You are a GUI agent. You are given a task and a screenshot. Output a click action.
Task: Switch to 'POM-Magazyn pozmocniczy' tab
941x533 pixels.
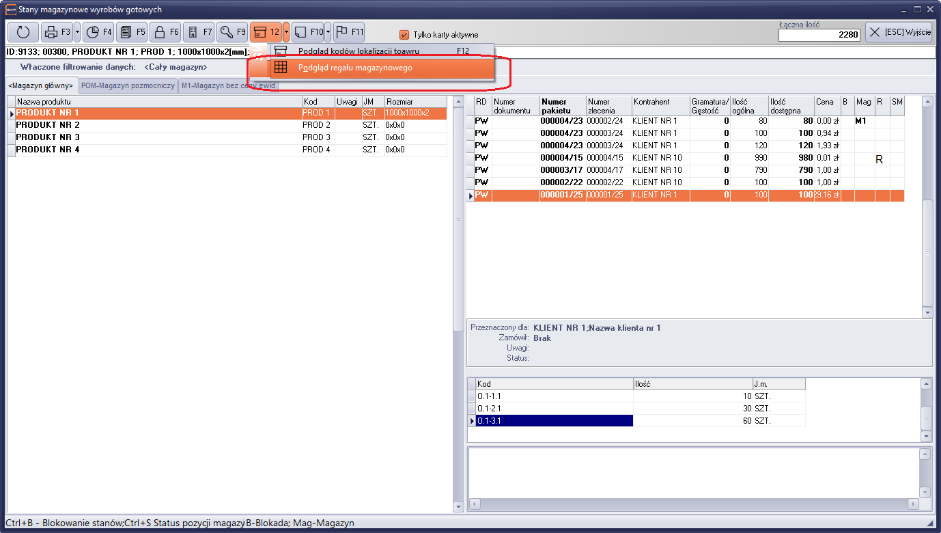pos(128,85)
